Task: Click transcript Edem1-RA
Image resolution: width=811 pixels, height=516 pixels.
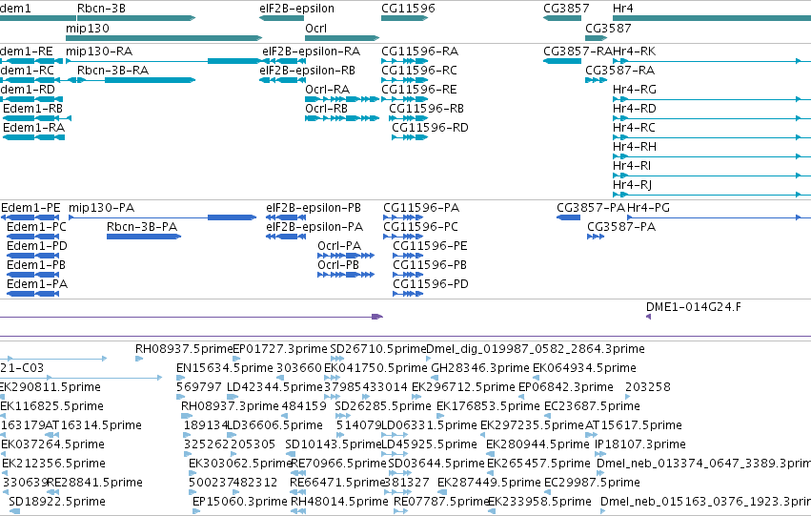Action: pyautogui.click(x=33, y=128)
